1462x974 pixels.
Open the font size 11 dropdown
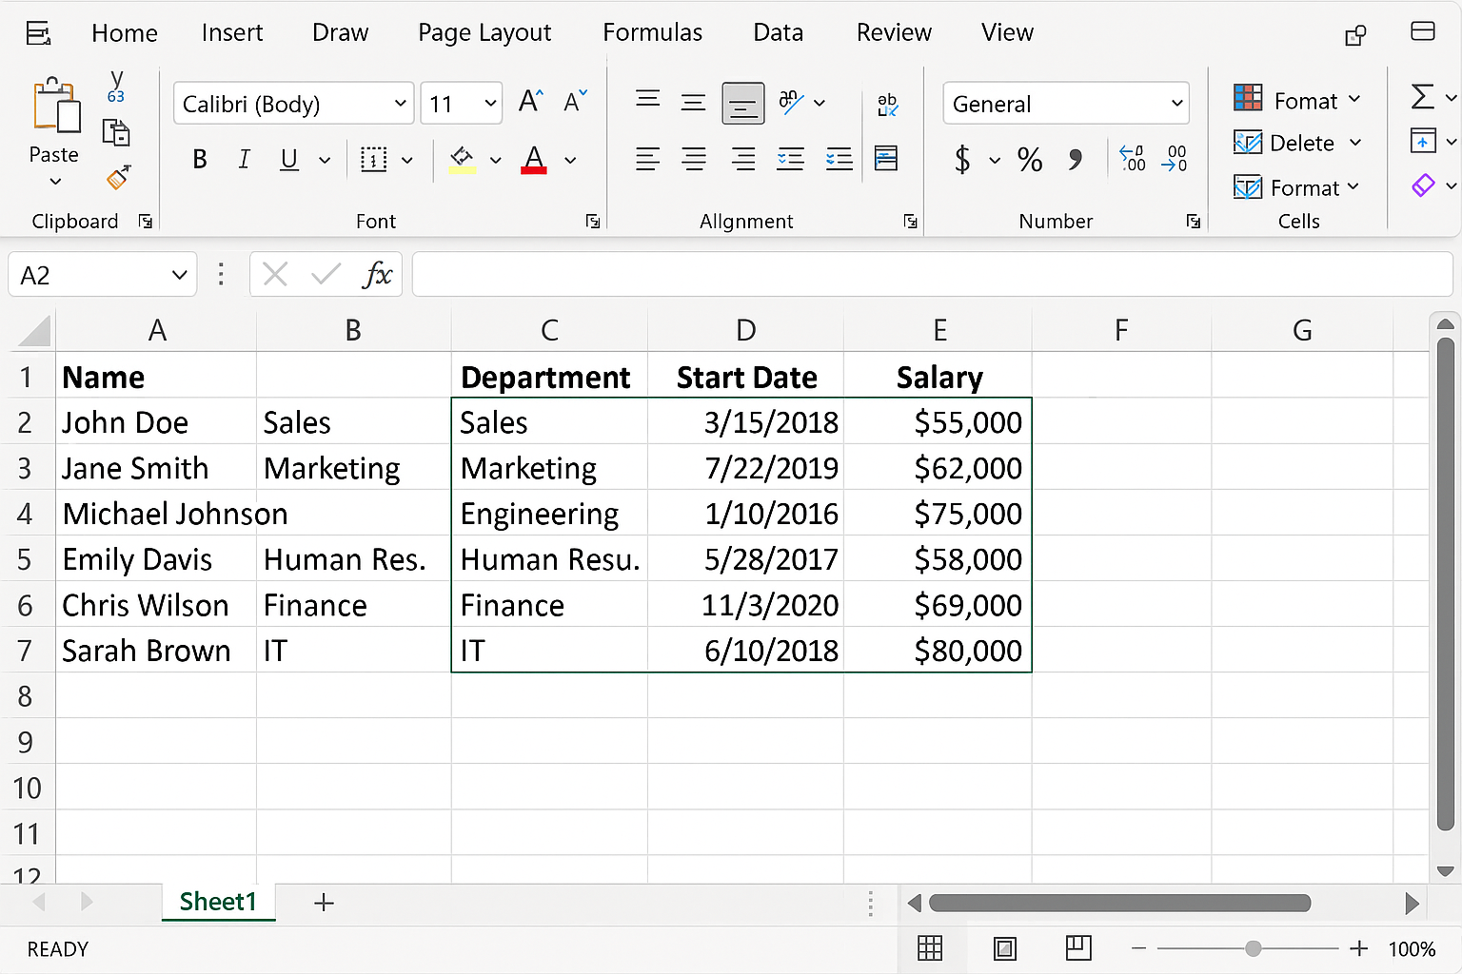coord(490,104)
